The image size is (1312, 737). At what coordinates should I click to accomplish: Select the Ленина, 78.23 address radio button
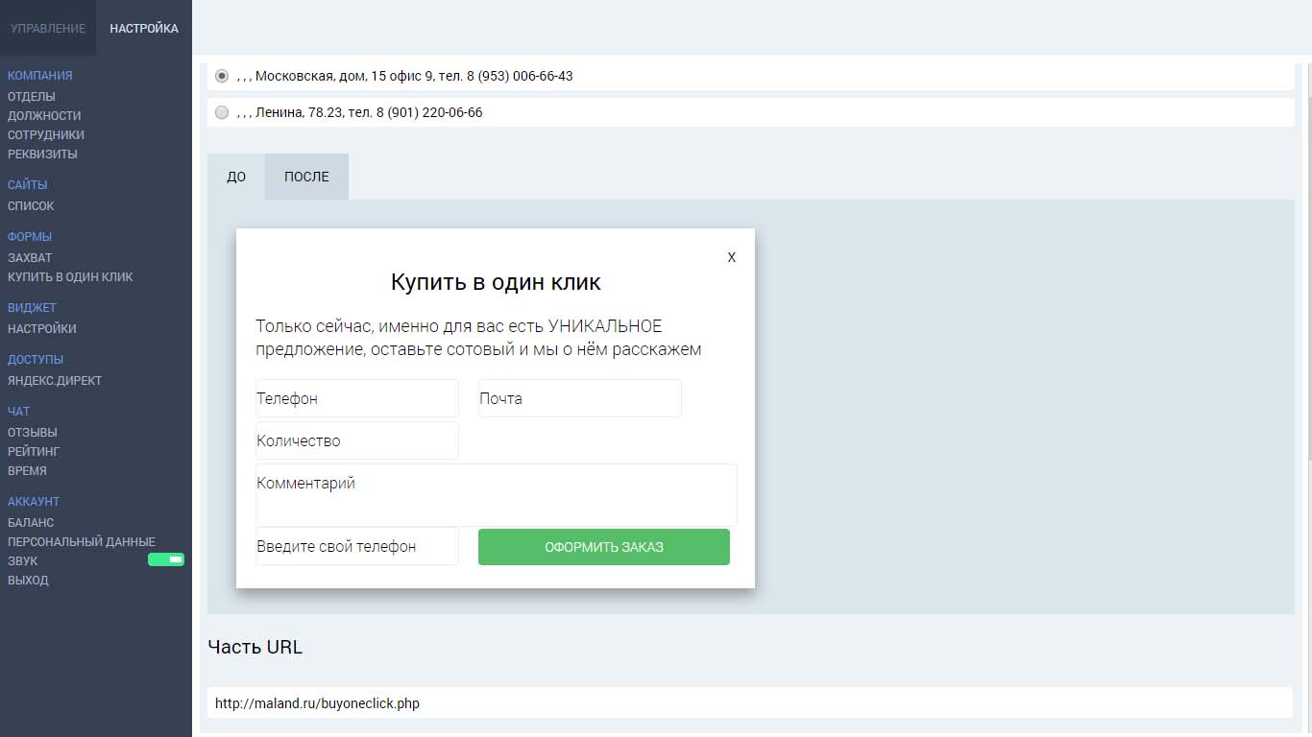tap(222, 112)
